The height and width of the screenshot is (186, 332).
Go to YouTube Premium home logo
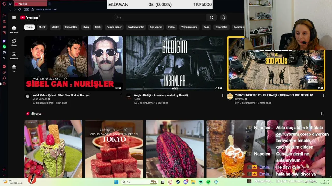[x=29, y=18]
